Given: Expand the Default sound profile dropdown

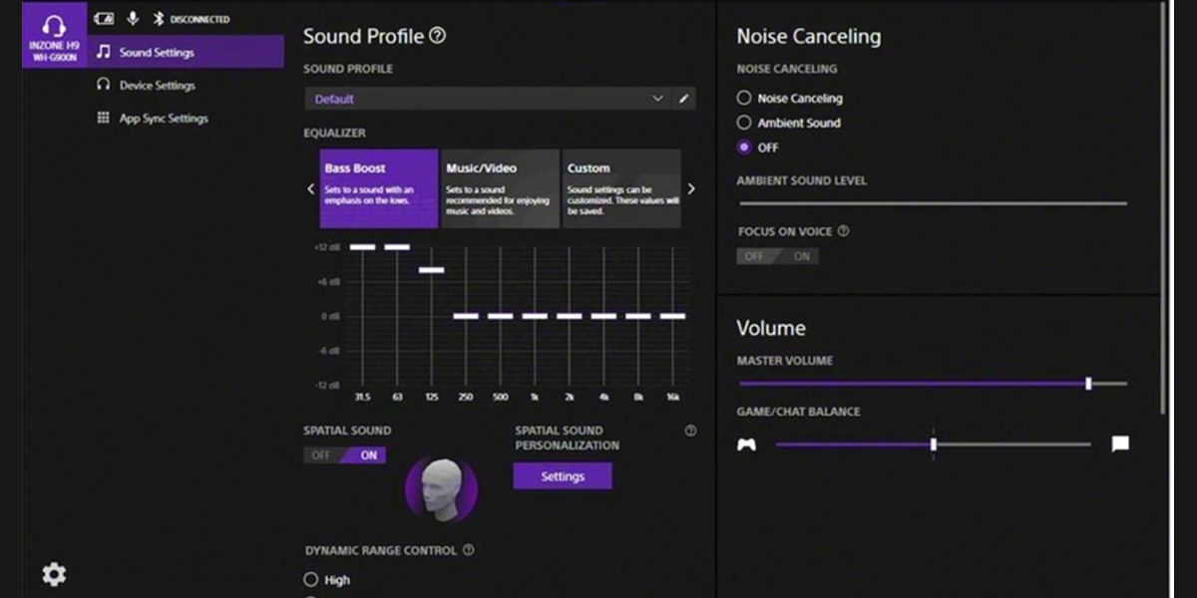Looking at the screenshot, I should [489, 99].
